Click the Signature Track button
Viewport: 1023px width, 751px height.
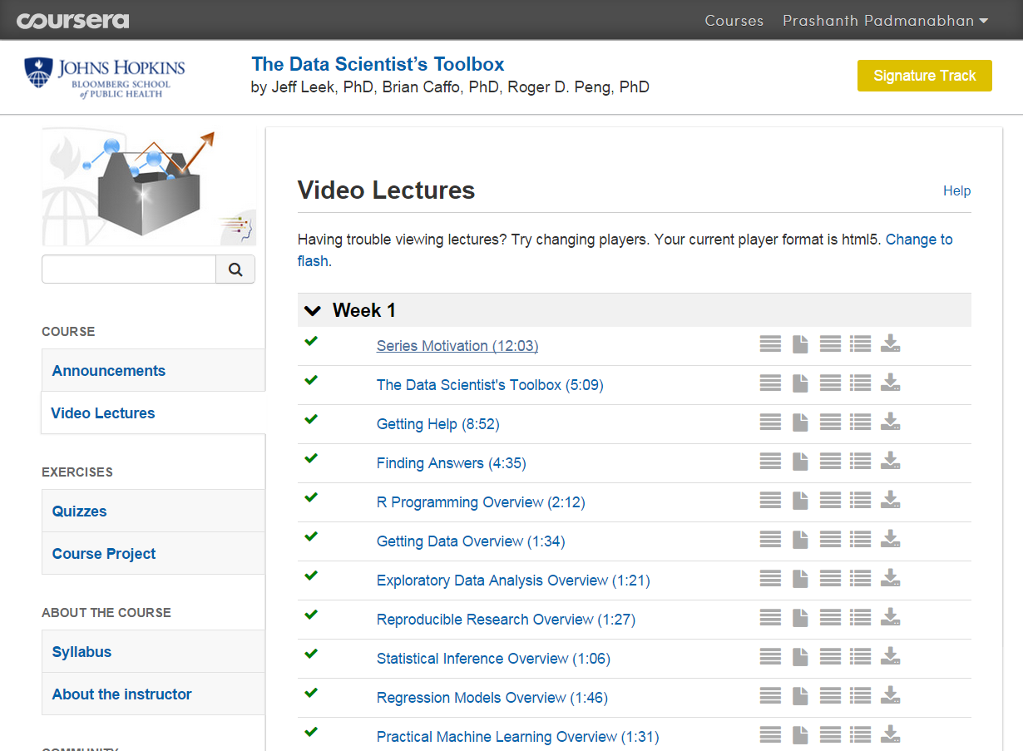925,76
